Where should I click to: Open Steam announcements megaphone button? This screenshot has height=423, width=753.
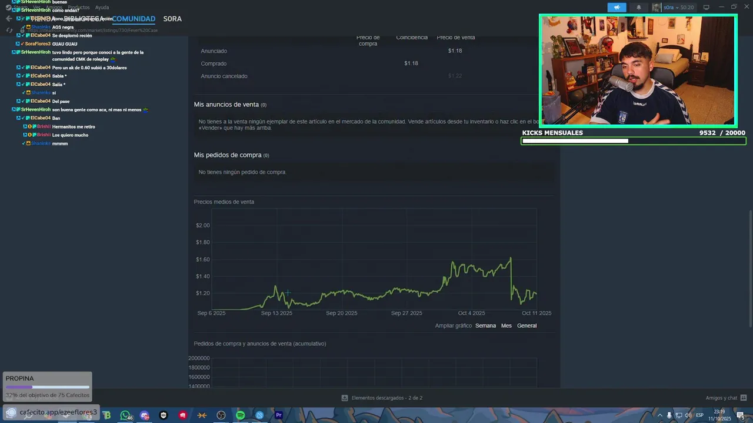(617, 7)
